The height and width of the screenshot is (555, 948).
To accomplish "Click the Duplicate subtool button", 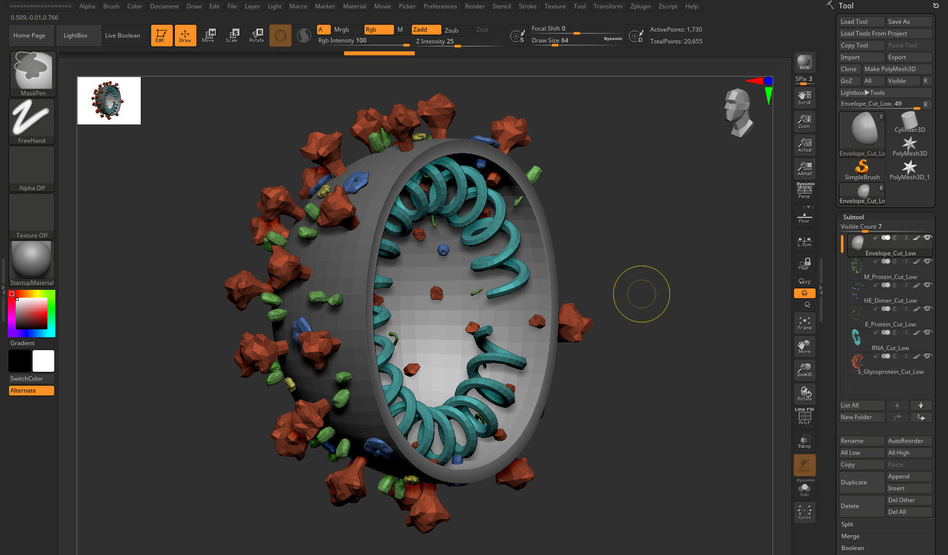I will (x=862, y=482).
